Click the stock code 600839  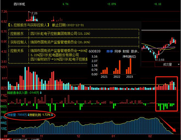(x=95, y=51)
